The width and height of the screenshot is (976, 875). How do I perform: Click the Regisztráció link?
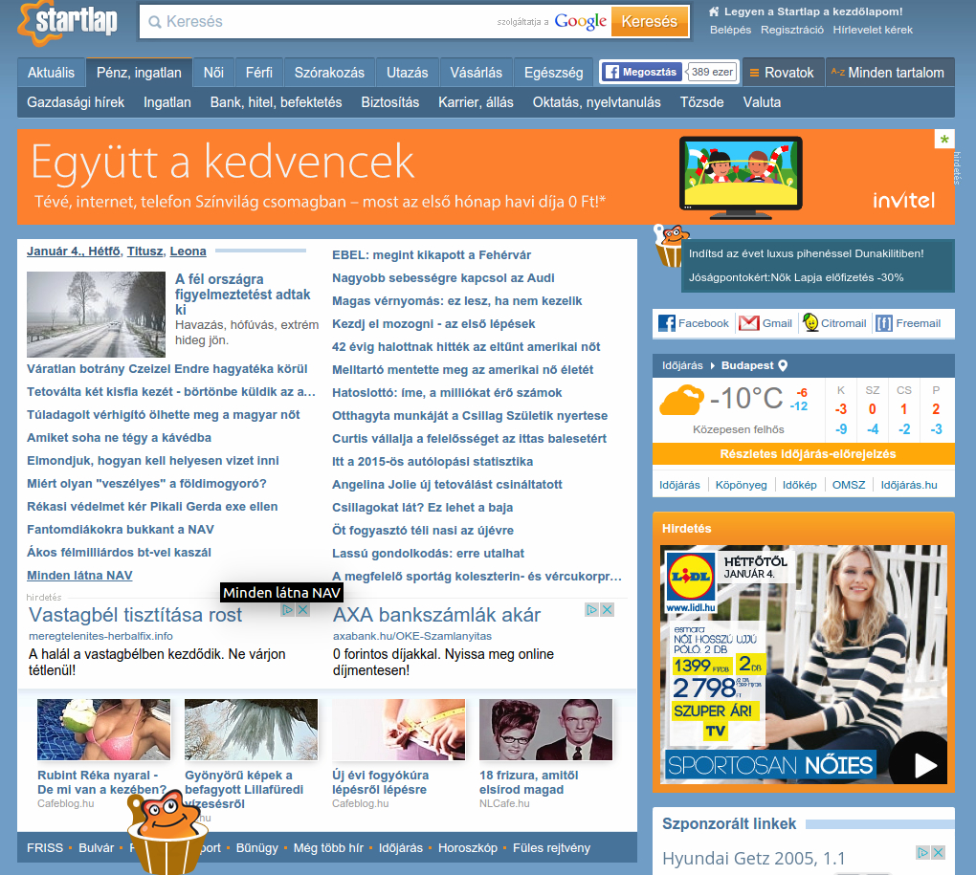(791, 30)
